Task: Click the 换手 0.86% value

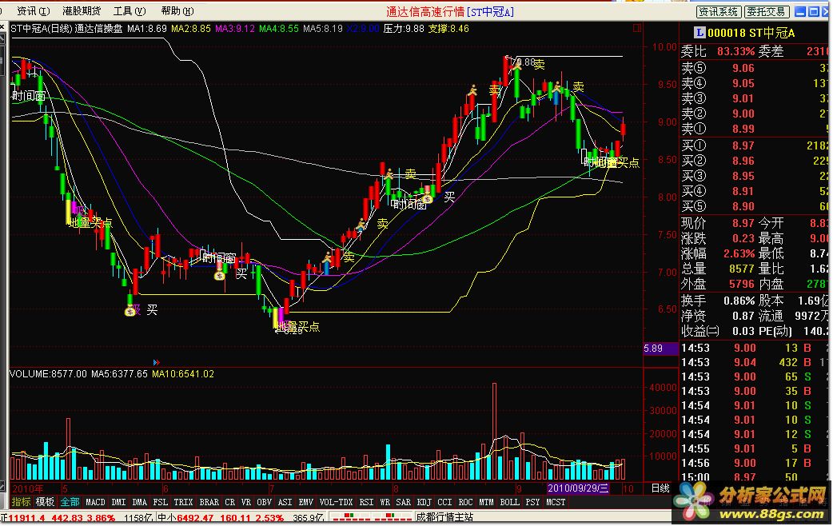Action: 739,301
